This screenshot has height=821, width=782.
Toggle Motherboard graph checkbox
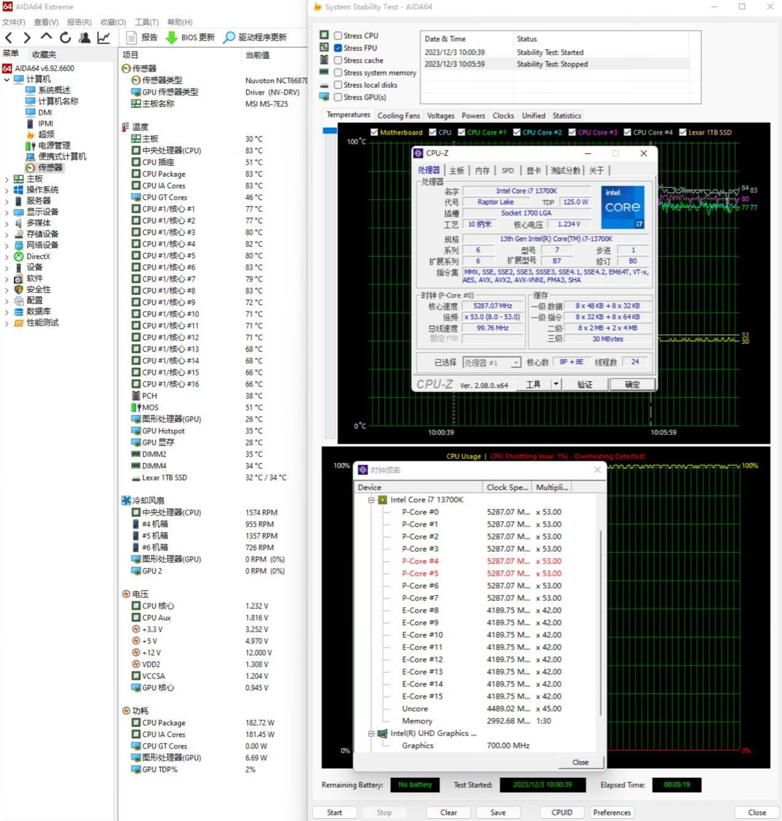click(374, 132)
